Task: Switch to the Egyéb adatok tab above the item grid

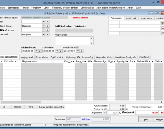Action: click(57, 57)
